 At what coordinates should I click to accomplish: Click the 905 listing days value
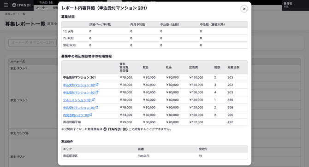pyautogui.click(x=230, y=115)
